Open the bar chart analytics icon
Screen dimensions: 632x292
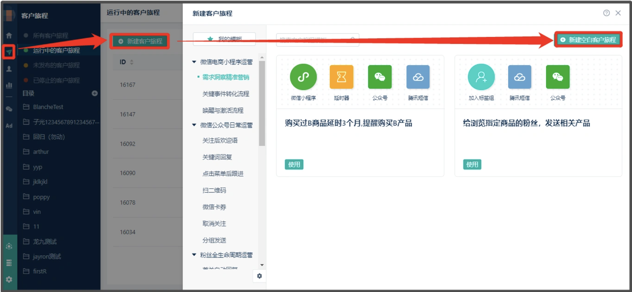coord(9,85)
